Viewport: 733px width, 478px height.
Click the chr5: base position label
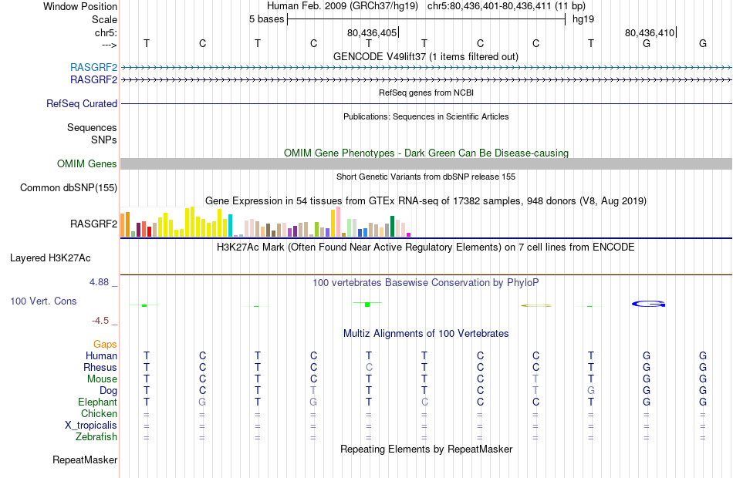coord(106,33)
